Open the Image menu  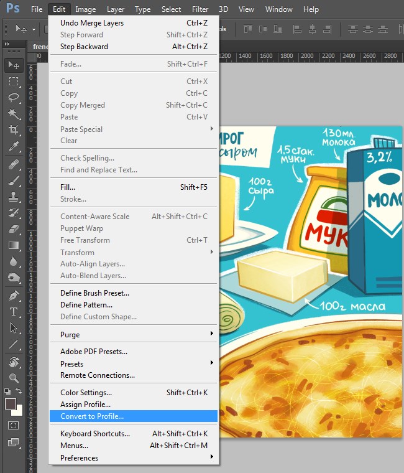coord(86,9)
